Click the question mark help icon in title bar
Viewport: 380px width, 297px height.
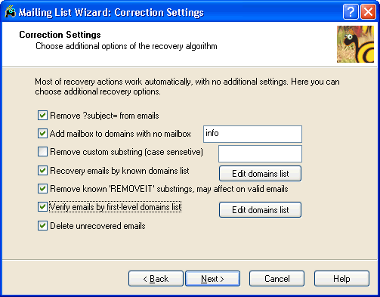tap(351, 11)
